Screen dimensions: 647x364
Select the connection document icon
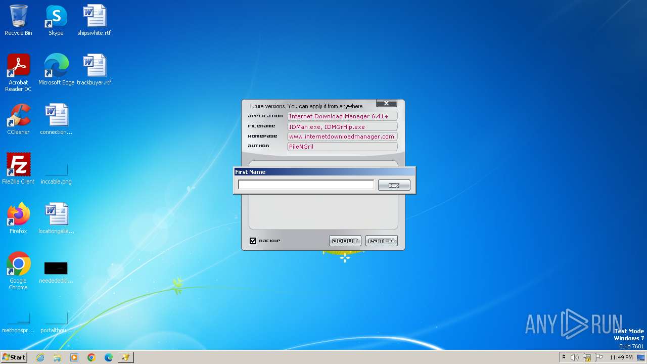point(56,119)
